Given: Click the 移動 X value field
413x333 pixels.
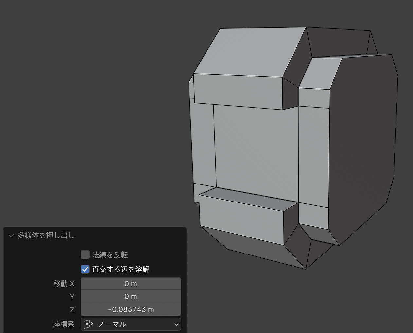Looking at the screenshot, I should (x=131, y=284).
